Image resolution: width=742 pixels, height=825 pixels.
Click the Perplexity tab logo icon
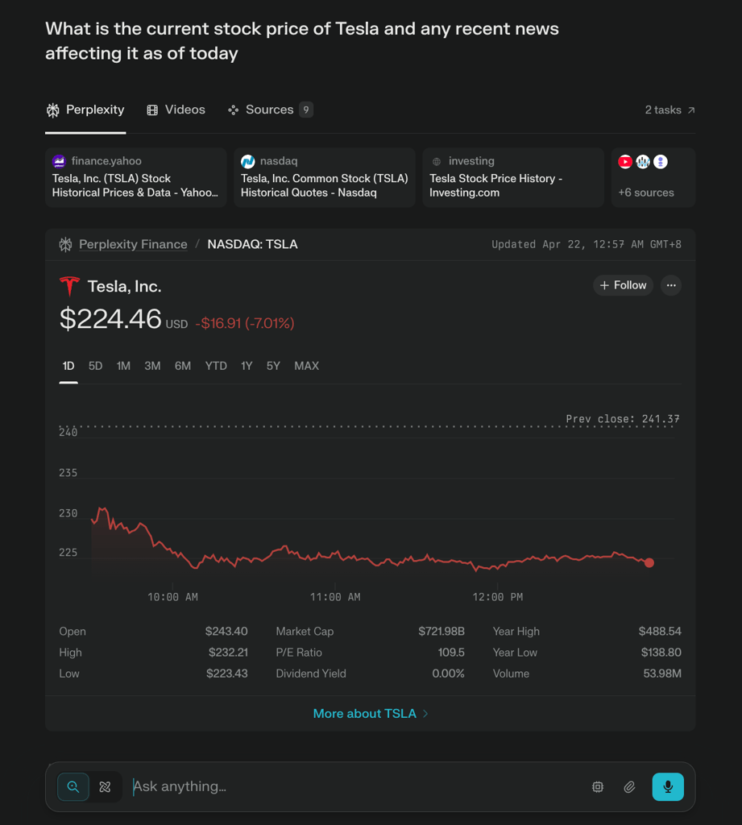pyautogui.click(x=53, y=110)
